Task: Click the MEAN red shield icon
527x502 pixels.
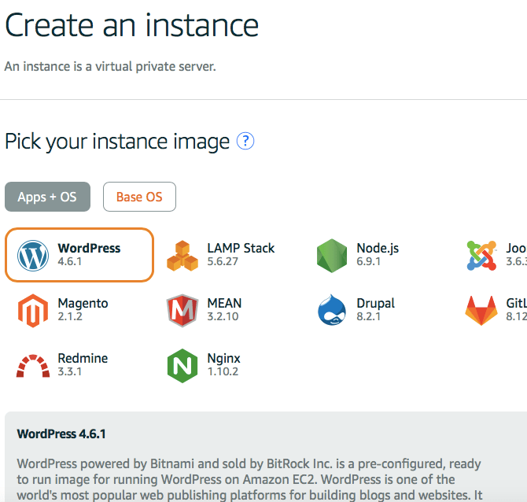Action: [x=182, y=311]
